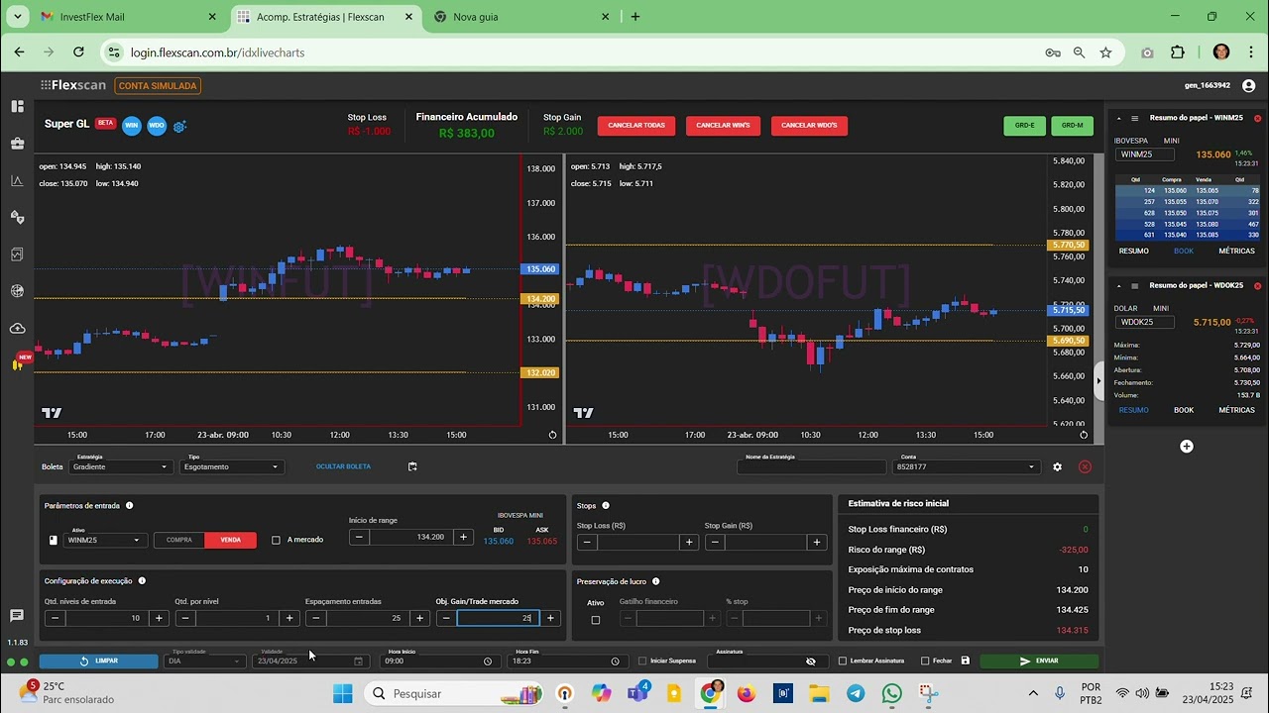Image resolution: width=1269 pixels, height=713 pixels.
Task: Toggle the Fechar checkbox
Action: click(925, 661)
